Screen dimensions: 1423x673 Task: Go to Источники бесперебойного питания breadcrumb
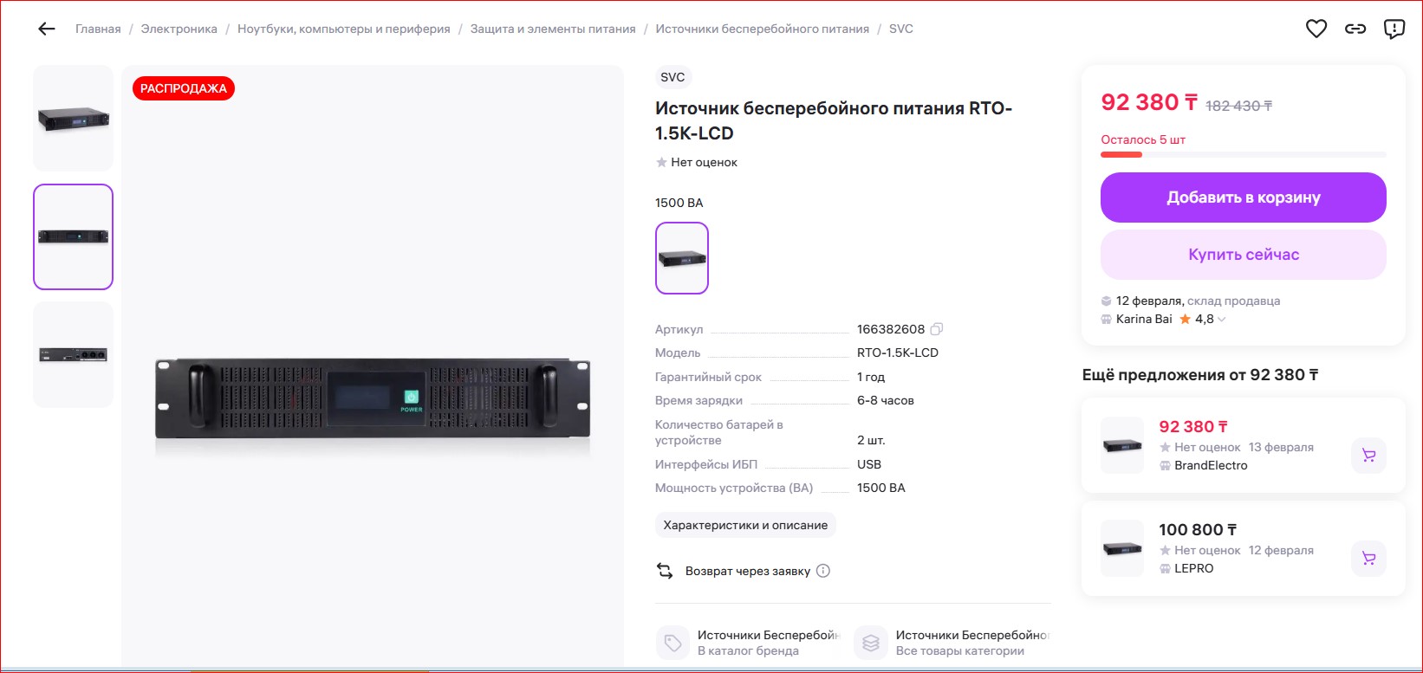pos(762,29)
